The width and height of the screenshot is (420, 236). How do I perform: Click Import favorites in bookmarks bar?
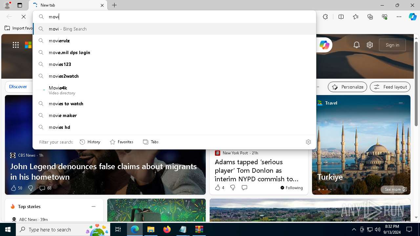(x=19, y=28)
